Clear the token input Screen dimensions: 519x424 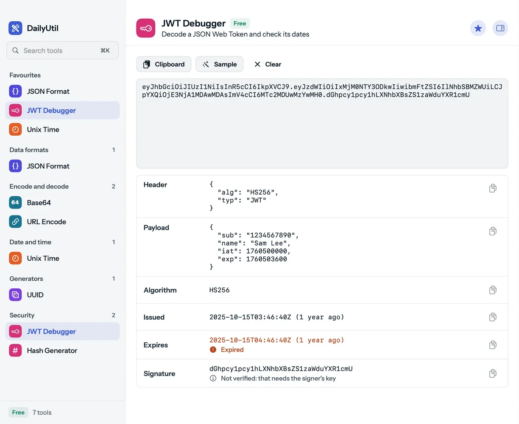[267, 64]
